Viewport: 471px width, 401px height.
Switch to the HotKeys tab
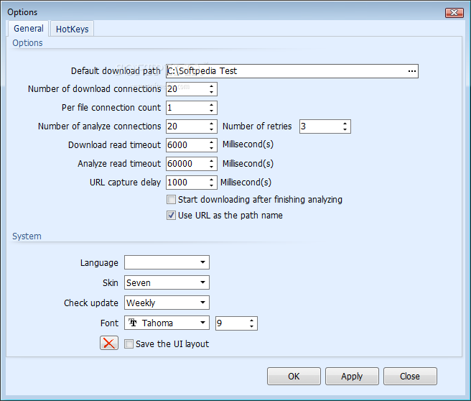click(72, 29)
